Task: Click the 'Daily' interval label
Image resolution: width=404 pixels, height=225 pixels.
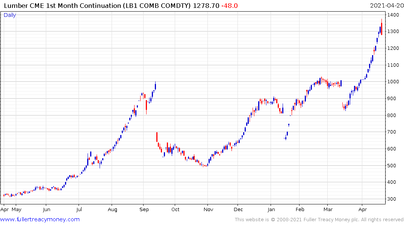Action: pos(10,15)
